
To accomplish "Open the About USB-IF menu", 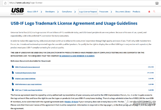I will point(33,12).
